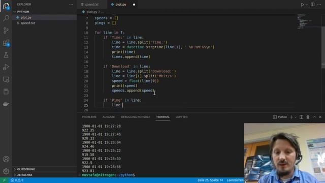325x183 pixels.
Task: Open the launch profile dropdown next to plus
Action: point(296,117)
